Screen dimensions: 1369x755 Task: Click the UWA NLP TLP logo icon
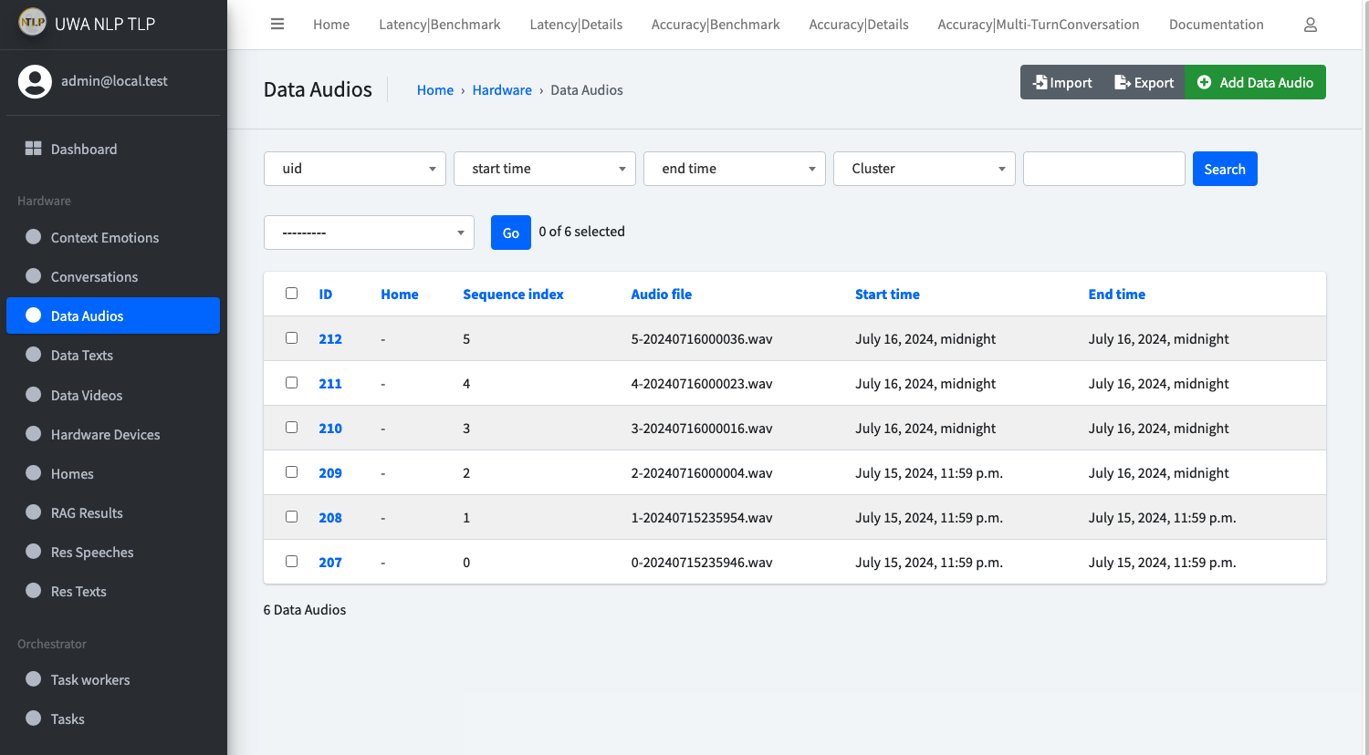(x=33, y=23)
